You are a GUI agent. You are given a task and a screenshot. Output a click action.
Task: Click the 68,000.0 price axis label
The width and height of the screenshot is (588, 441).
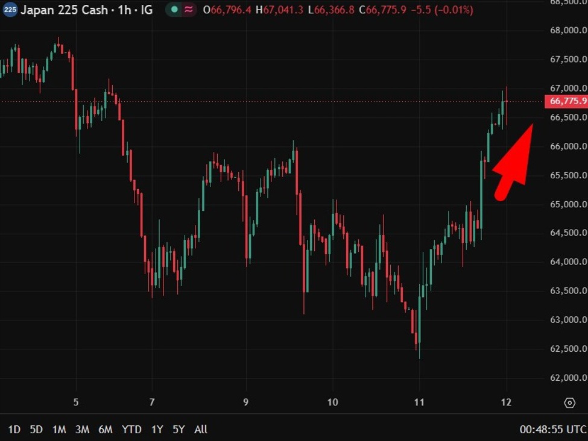[569, 30]
